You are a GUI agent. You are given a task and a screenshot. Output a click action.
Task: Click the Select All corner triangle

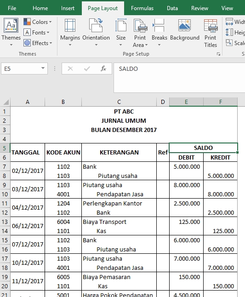point(6,102)
